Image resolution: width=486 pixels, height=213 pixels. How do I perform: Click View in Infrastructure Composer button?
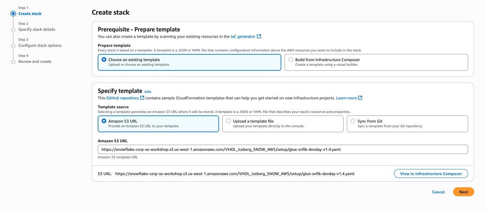(x=431, y=174)
